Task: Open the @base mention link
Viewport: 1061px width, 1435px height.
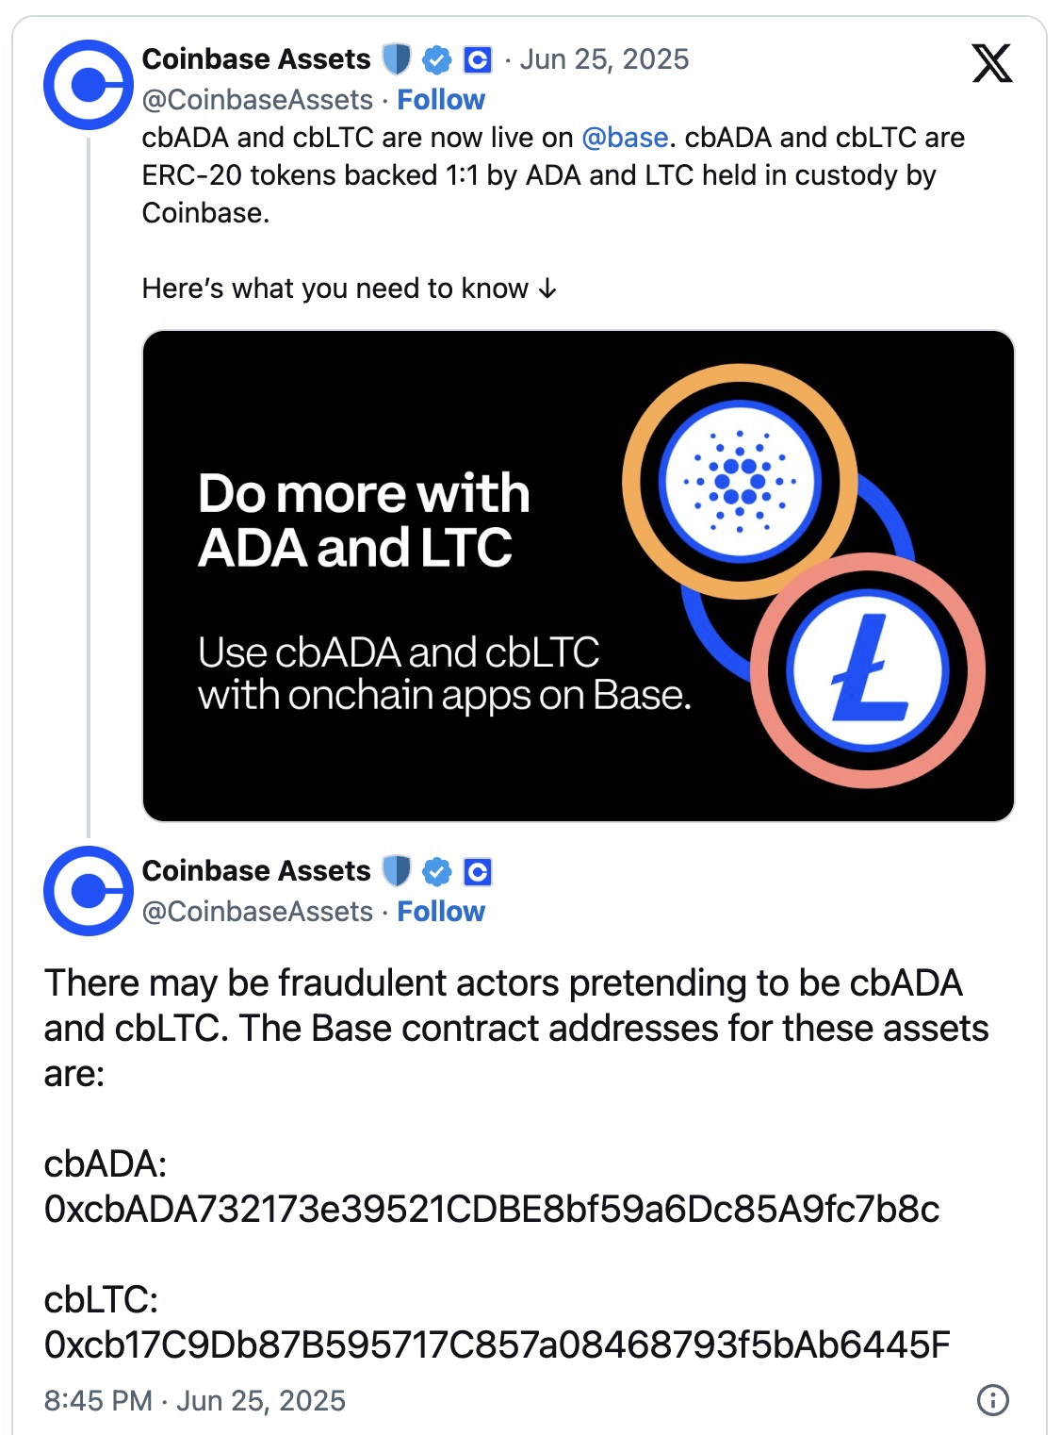Action: coord(625,138)
